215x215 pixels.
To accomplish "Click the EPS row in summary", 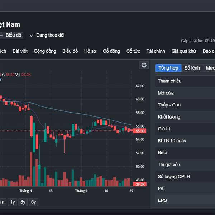I will click(x=185, y=200).
